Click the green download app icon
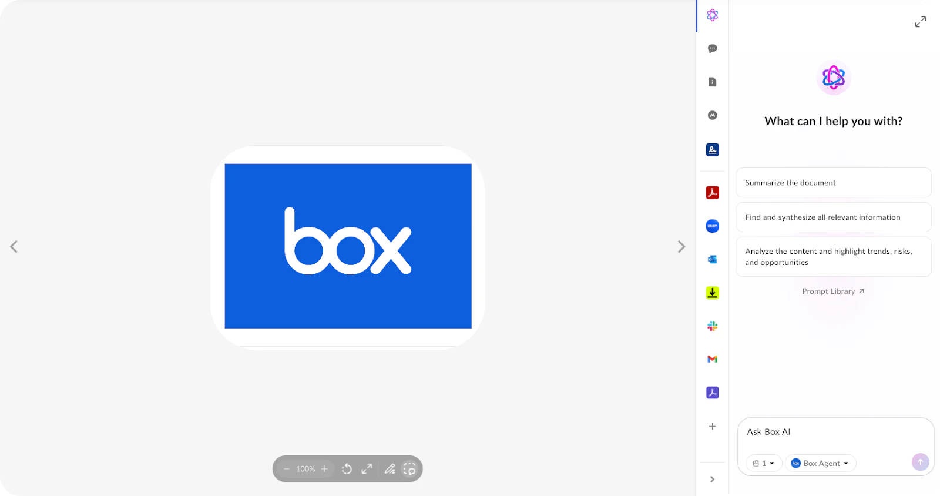 click(712, 293)
